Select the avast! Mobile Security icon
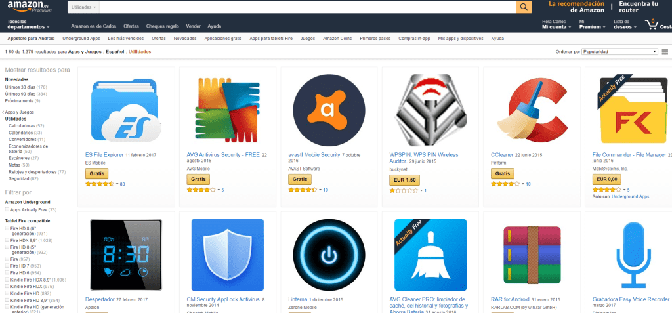 [x=328, y=108]
